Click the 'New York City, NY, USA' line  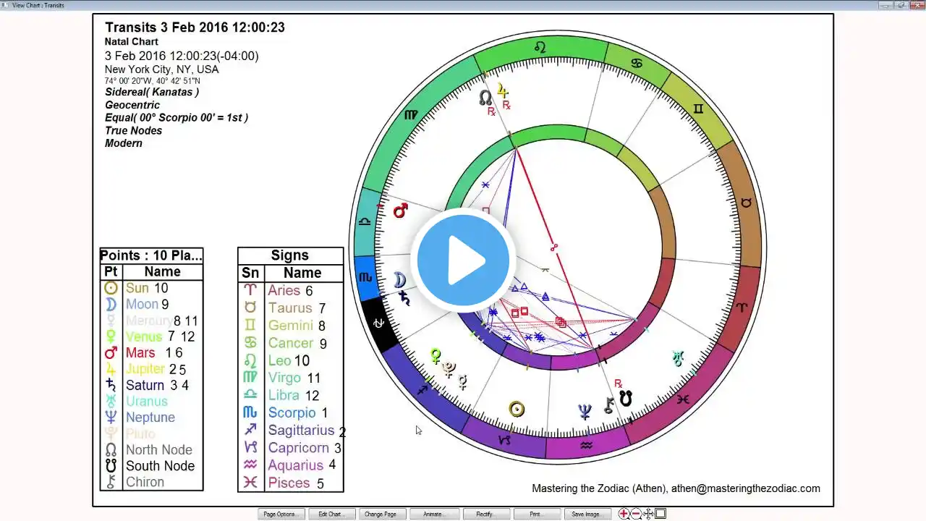coord(162,69)
